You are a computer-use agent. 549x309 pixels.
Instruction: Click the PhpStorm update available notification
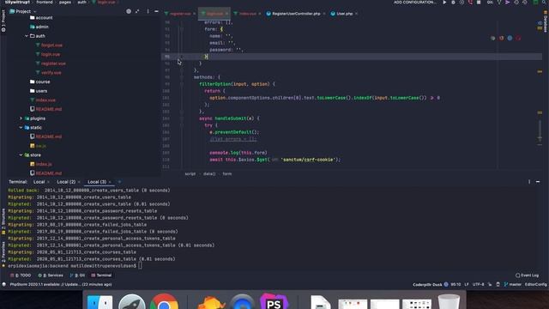(61, 284)
